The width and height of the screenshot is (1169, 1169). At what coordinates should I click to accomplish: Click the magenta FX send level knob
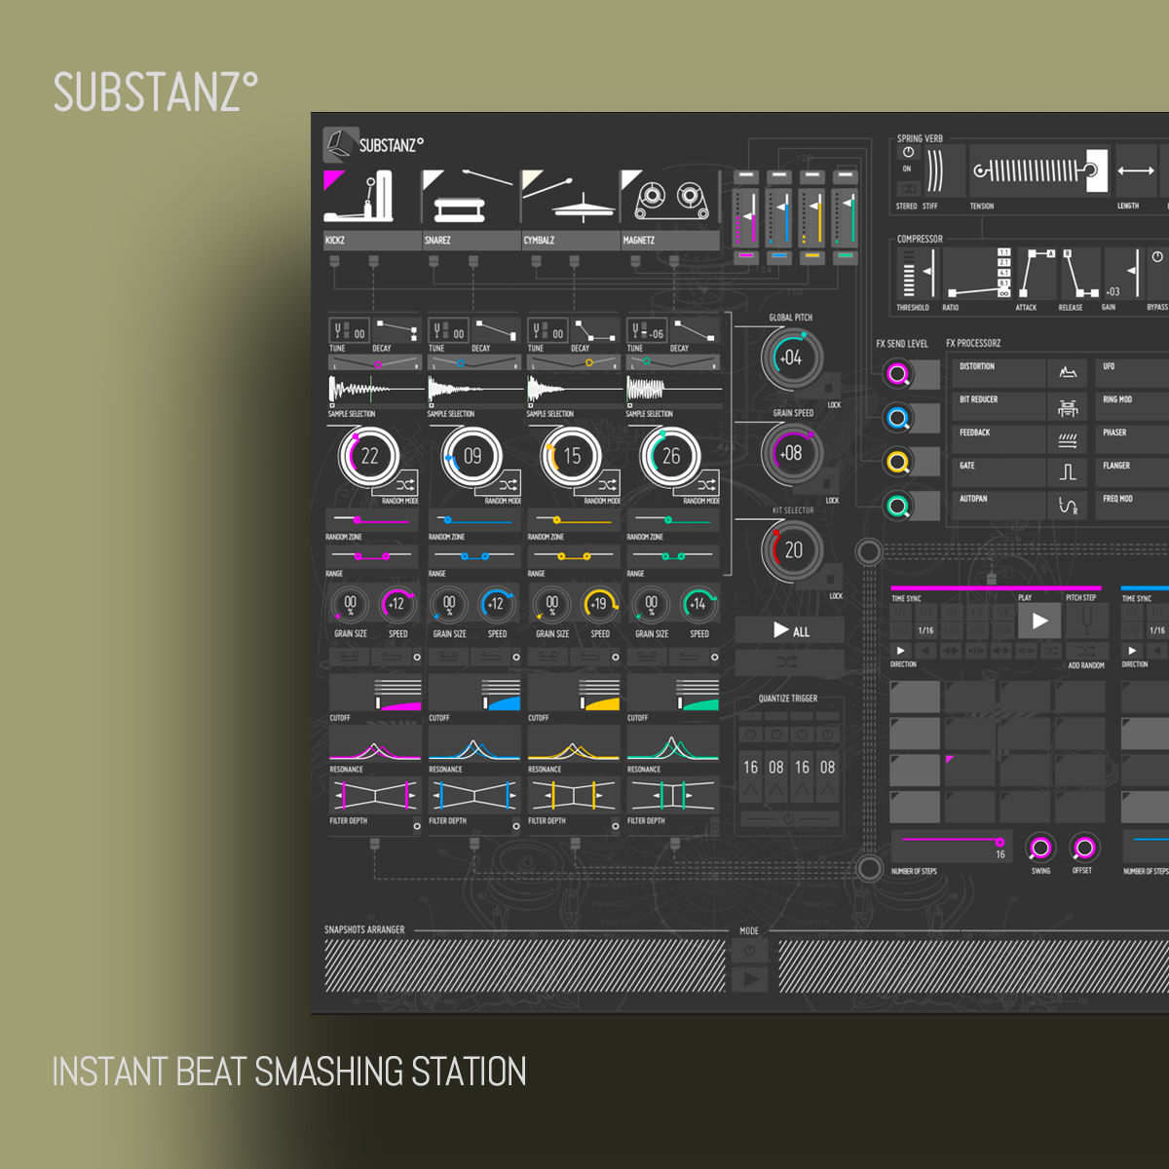click(898, 373)
